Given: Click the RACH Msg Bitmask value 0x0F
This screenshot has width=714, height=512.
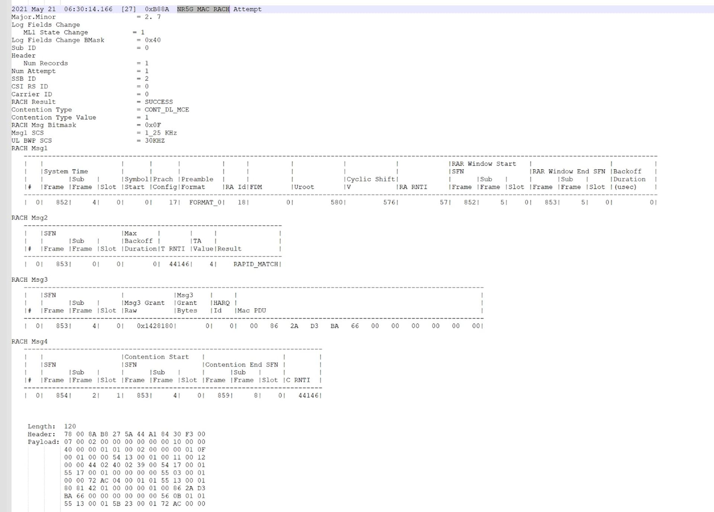Looking at the screenshot, I should [153, 125].
